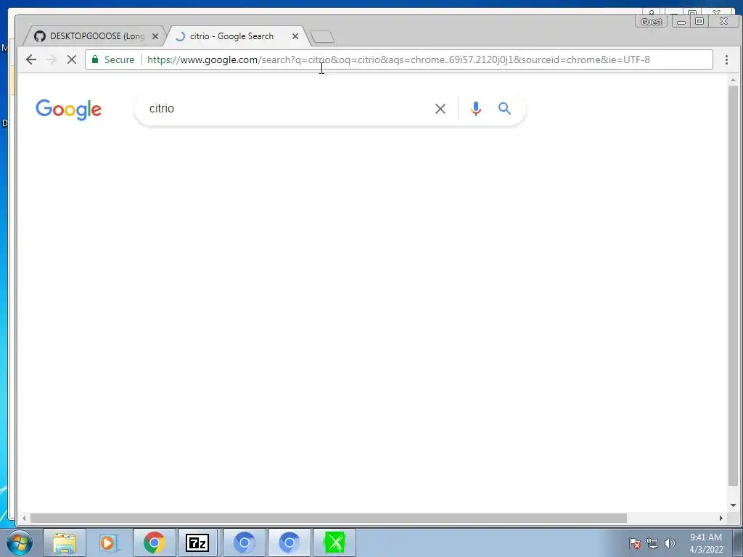Screen dimensions: 743x557
Task: Clear the Google search box text
Action: pyautogui.click(x=440, y=109)
